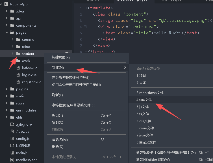Click the RuoYi-App project root icon
213x163 pixels.
pos(6,4)
